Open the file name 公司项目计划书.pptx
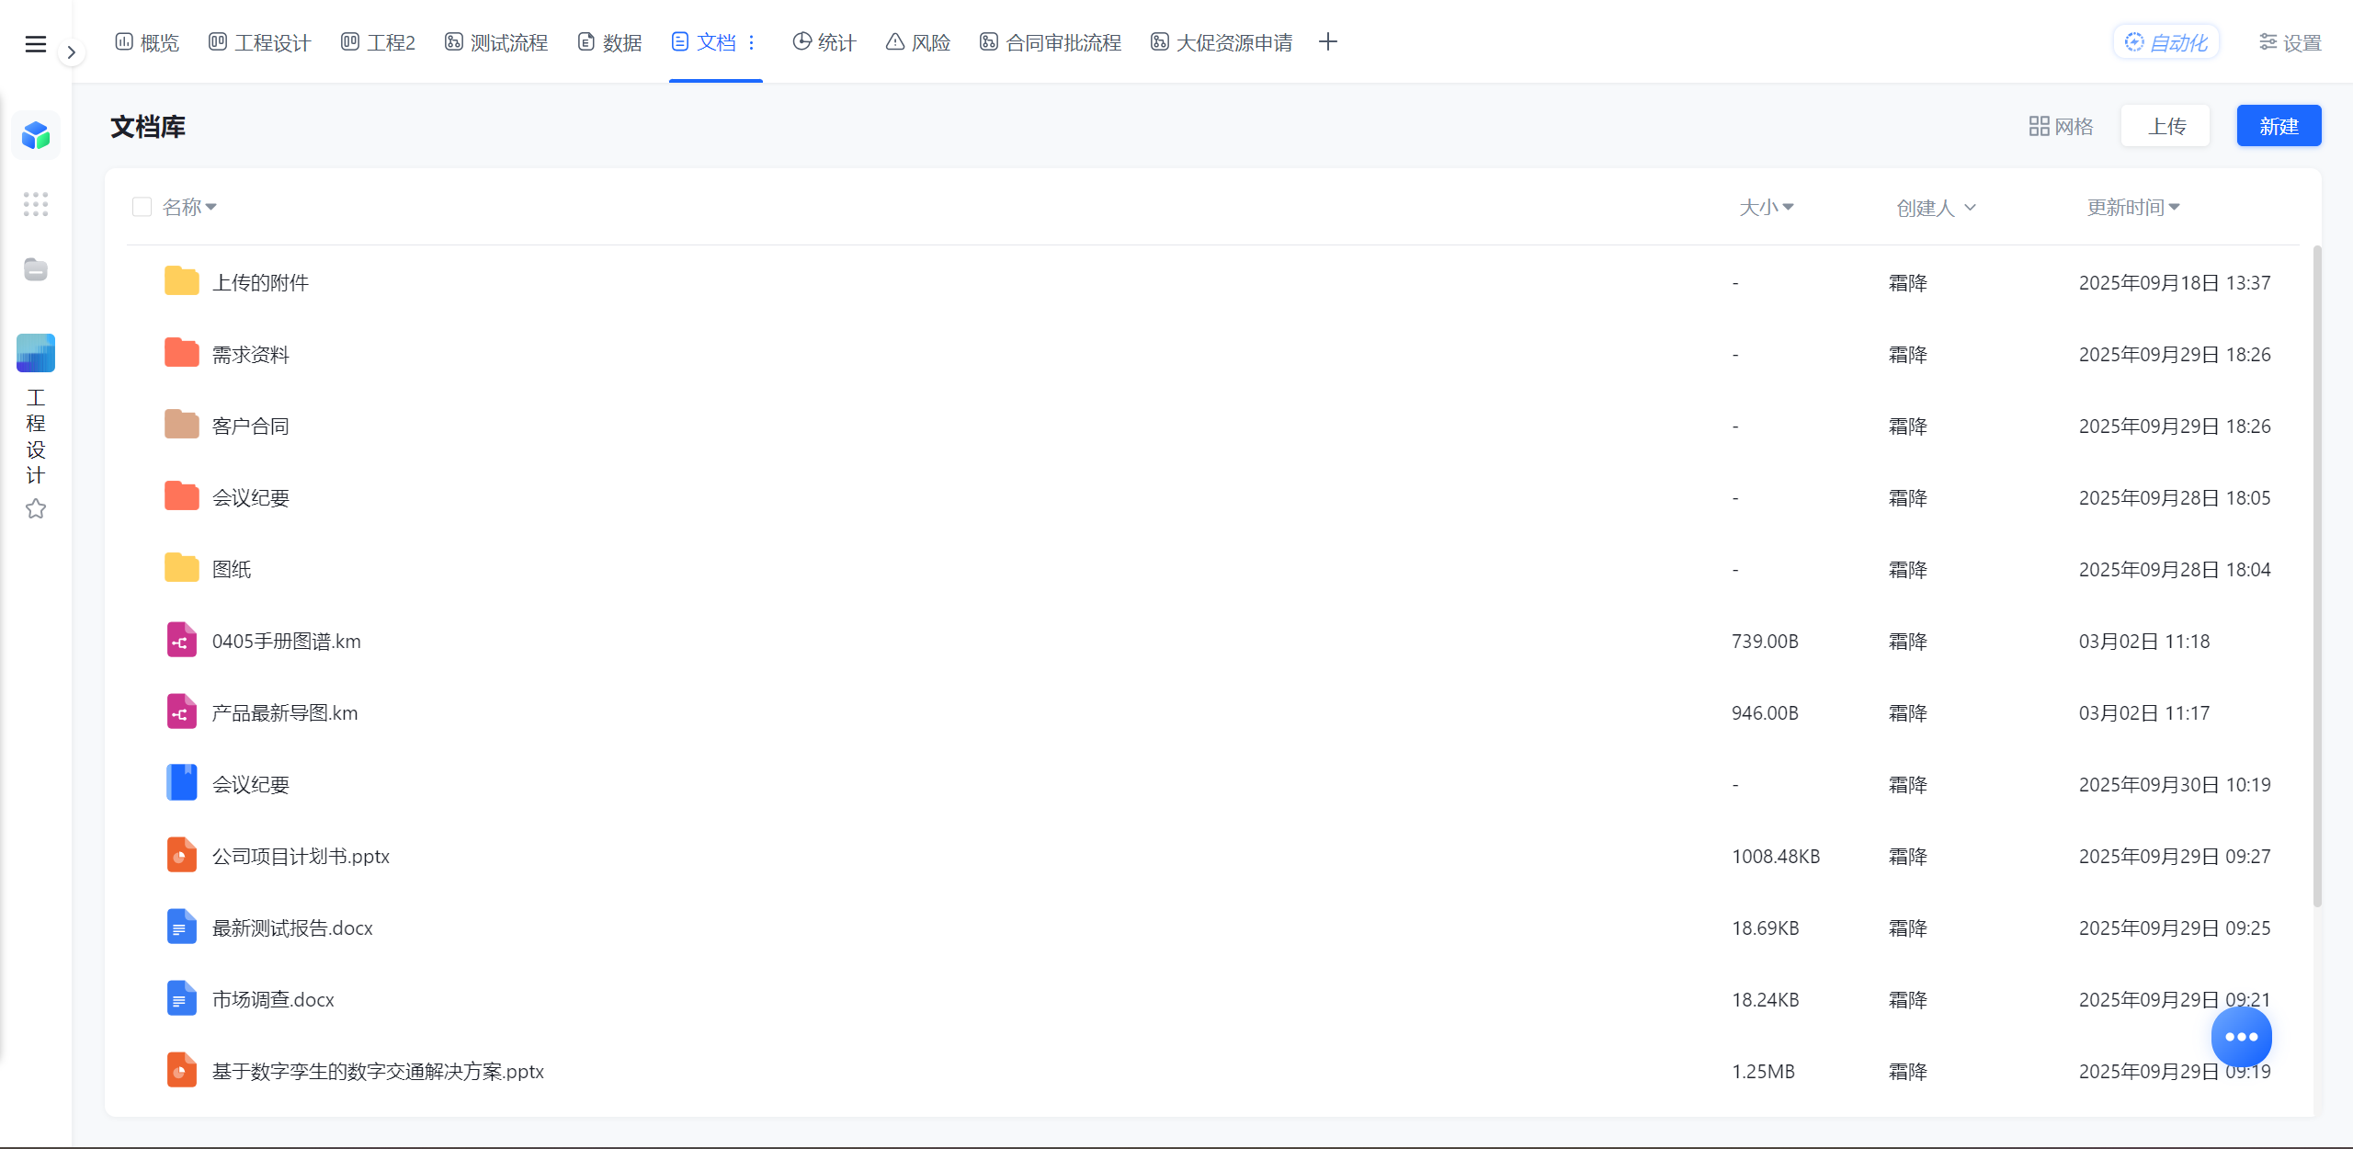Viewport: 2353px width, 1149px height. [301, 856]
